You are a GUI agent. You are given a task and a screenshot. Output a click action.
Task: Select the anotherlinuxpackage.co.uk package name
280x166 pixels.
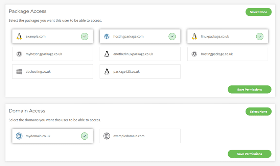point(133,54)
